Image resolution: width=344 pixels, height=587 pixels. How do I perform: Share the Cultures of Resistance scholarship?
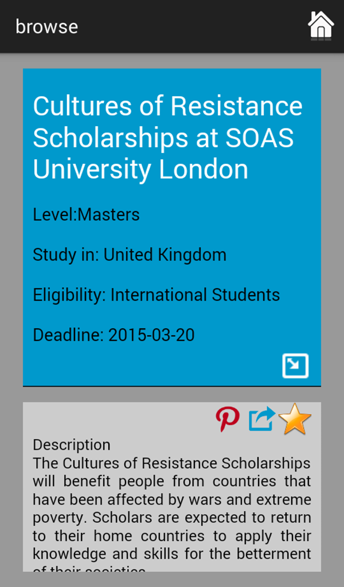[261, 419]
